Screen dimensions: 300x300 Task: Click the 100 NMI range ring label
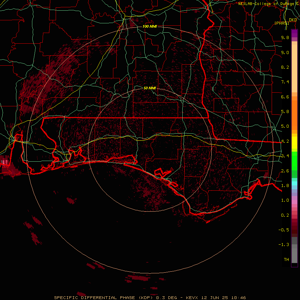tap(150, 26)
